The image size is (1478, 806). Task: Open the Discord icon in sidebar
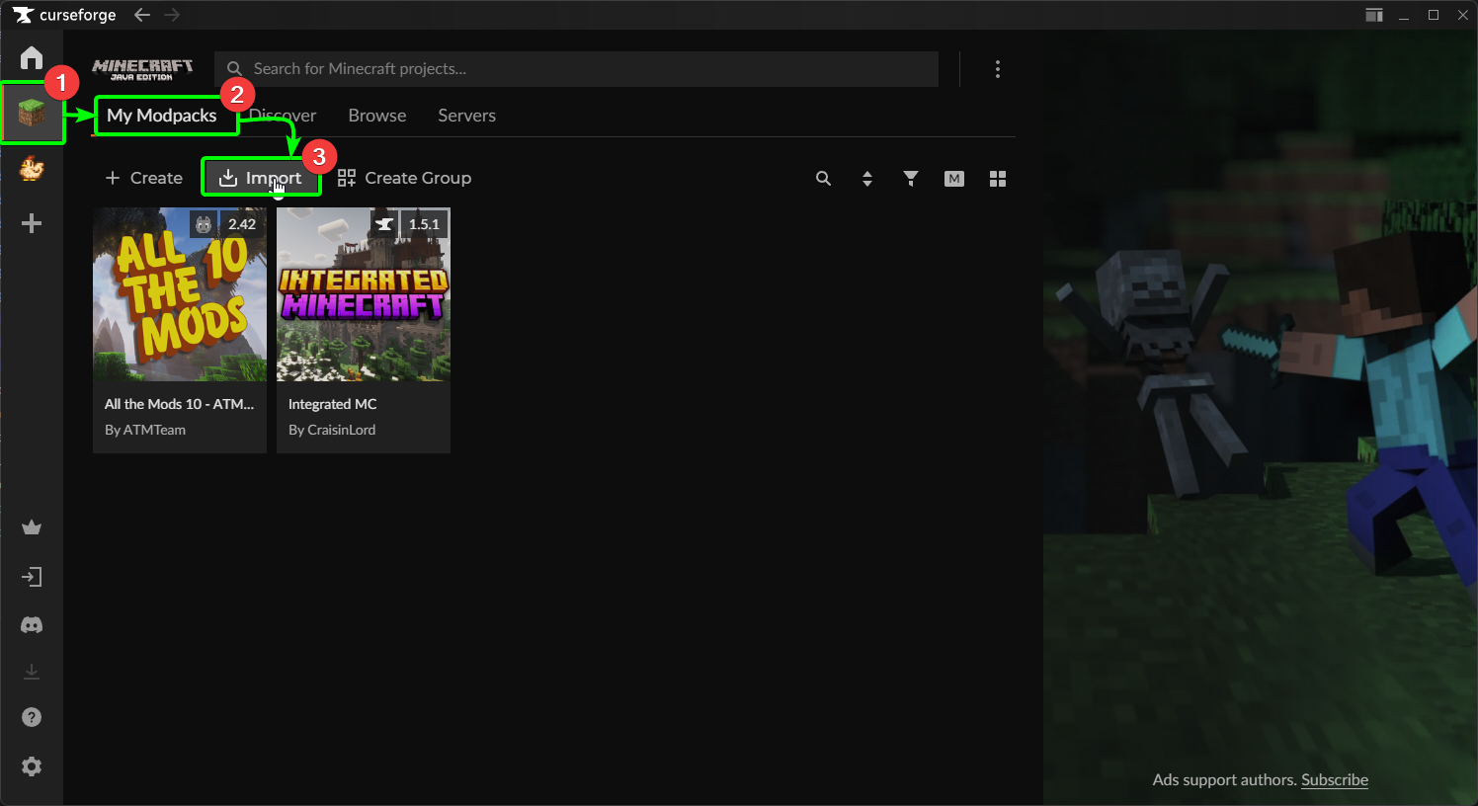[32, 625]
